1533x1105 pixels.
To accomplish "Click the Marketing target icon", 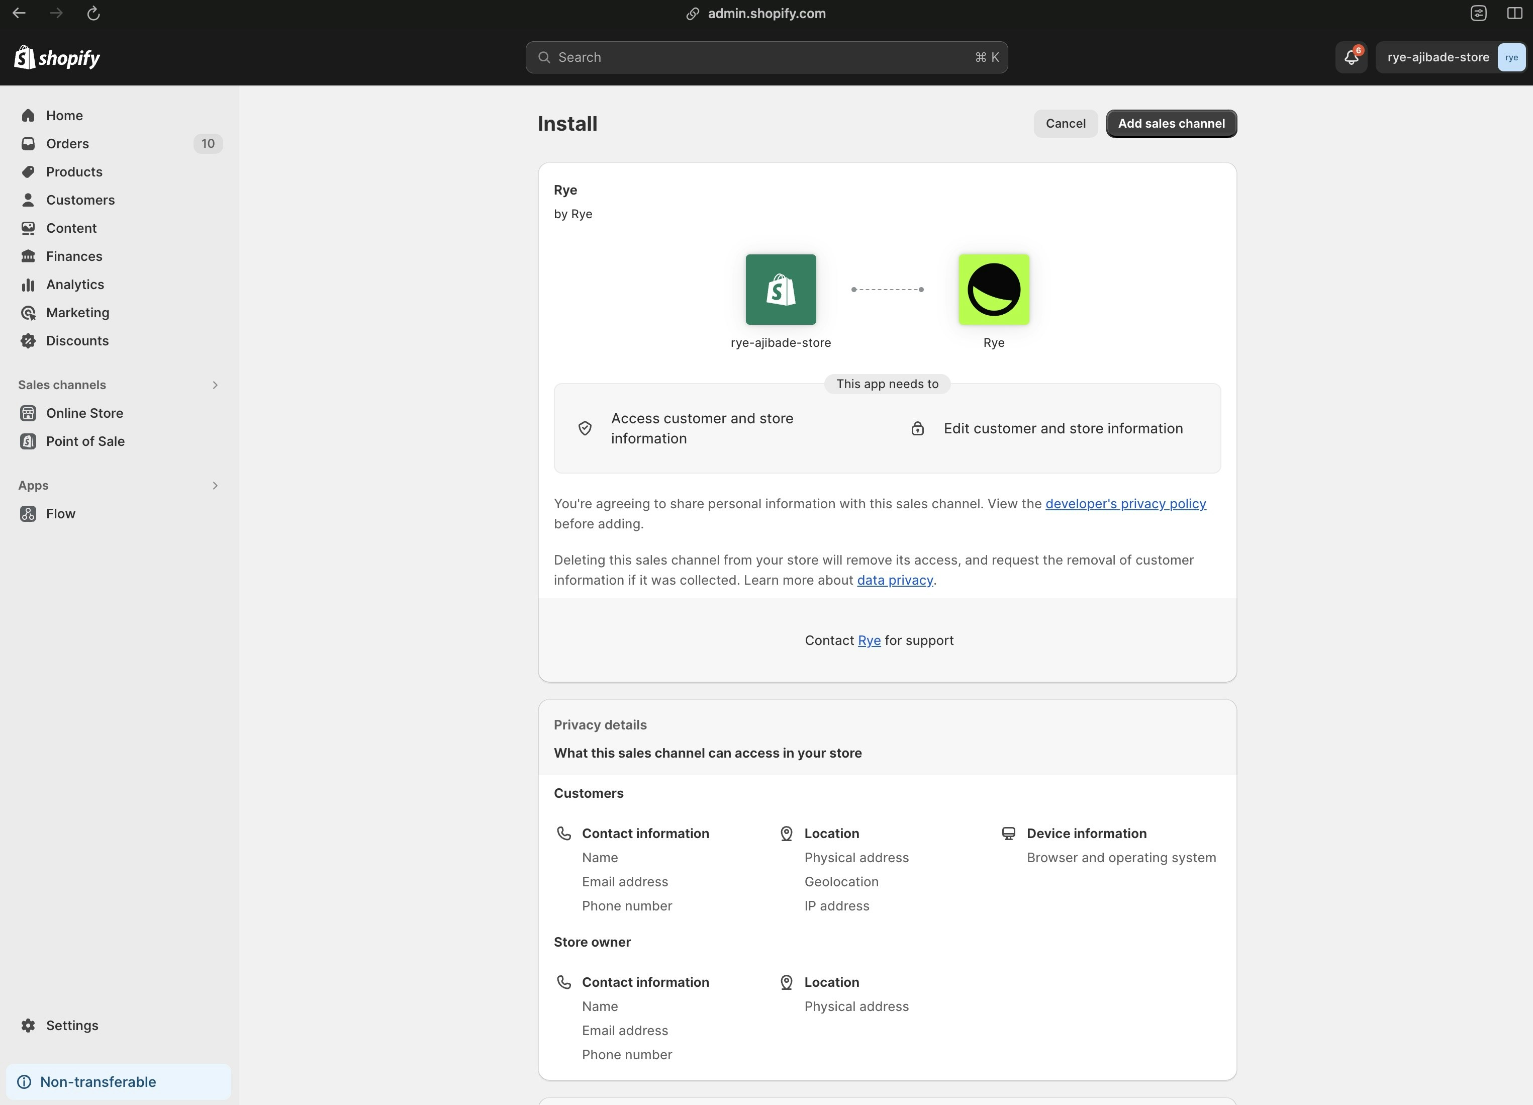I will click(28, 312).
